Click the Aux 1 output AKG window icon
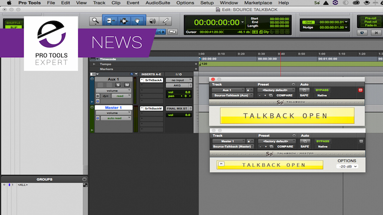 191,86
